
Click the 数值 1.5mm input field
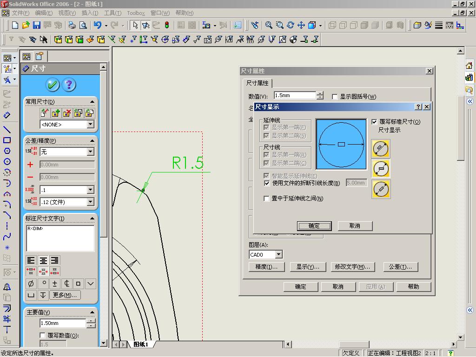(295, 95)
